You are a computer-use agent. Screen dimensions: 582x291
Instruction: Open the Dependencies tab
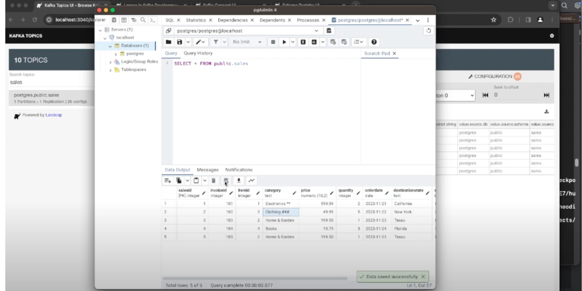pos(232,20)
